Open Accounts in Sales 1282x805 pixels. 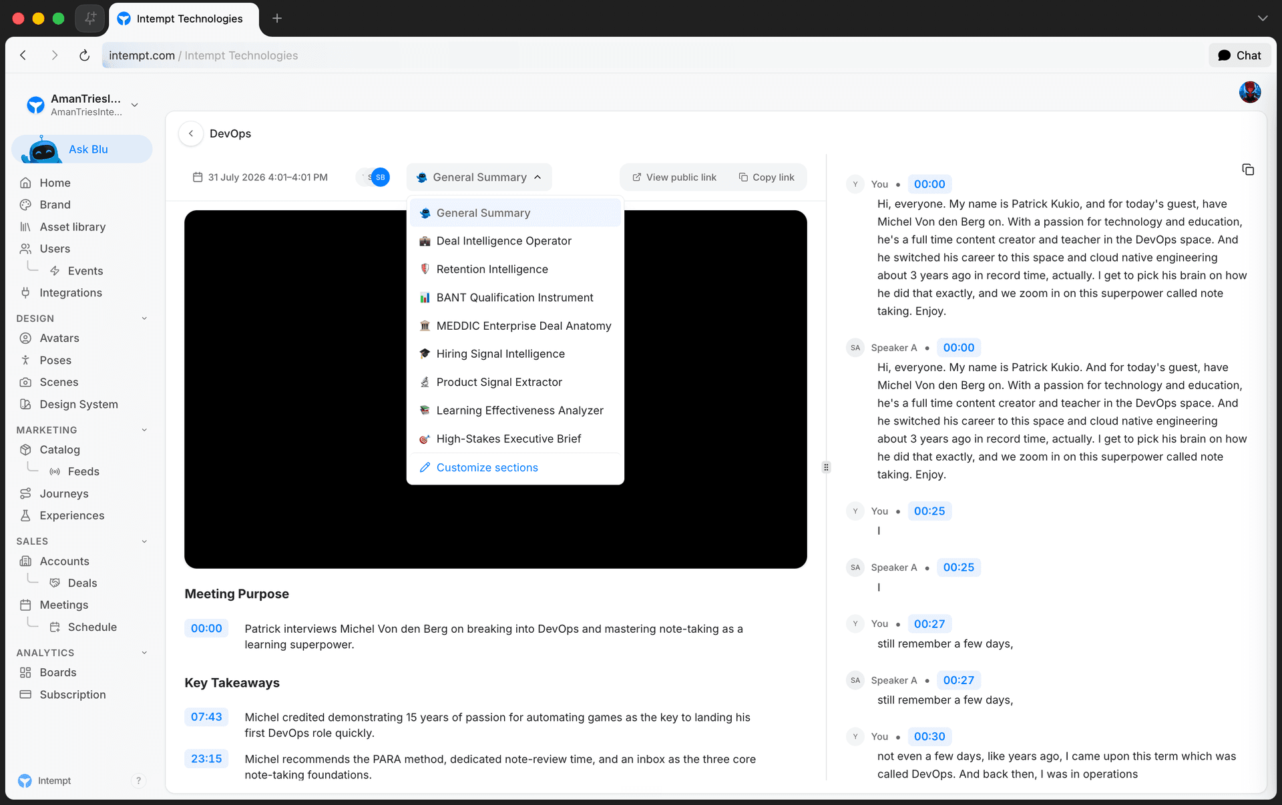point(64,561)
